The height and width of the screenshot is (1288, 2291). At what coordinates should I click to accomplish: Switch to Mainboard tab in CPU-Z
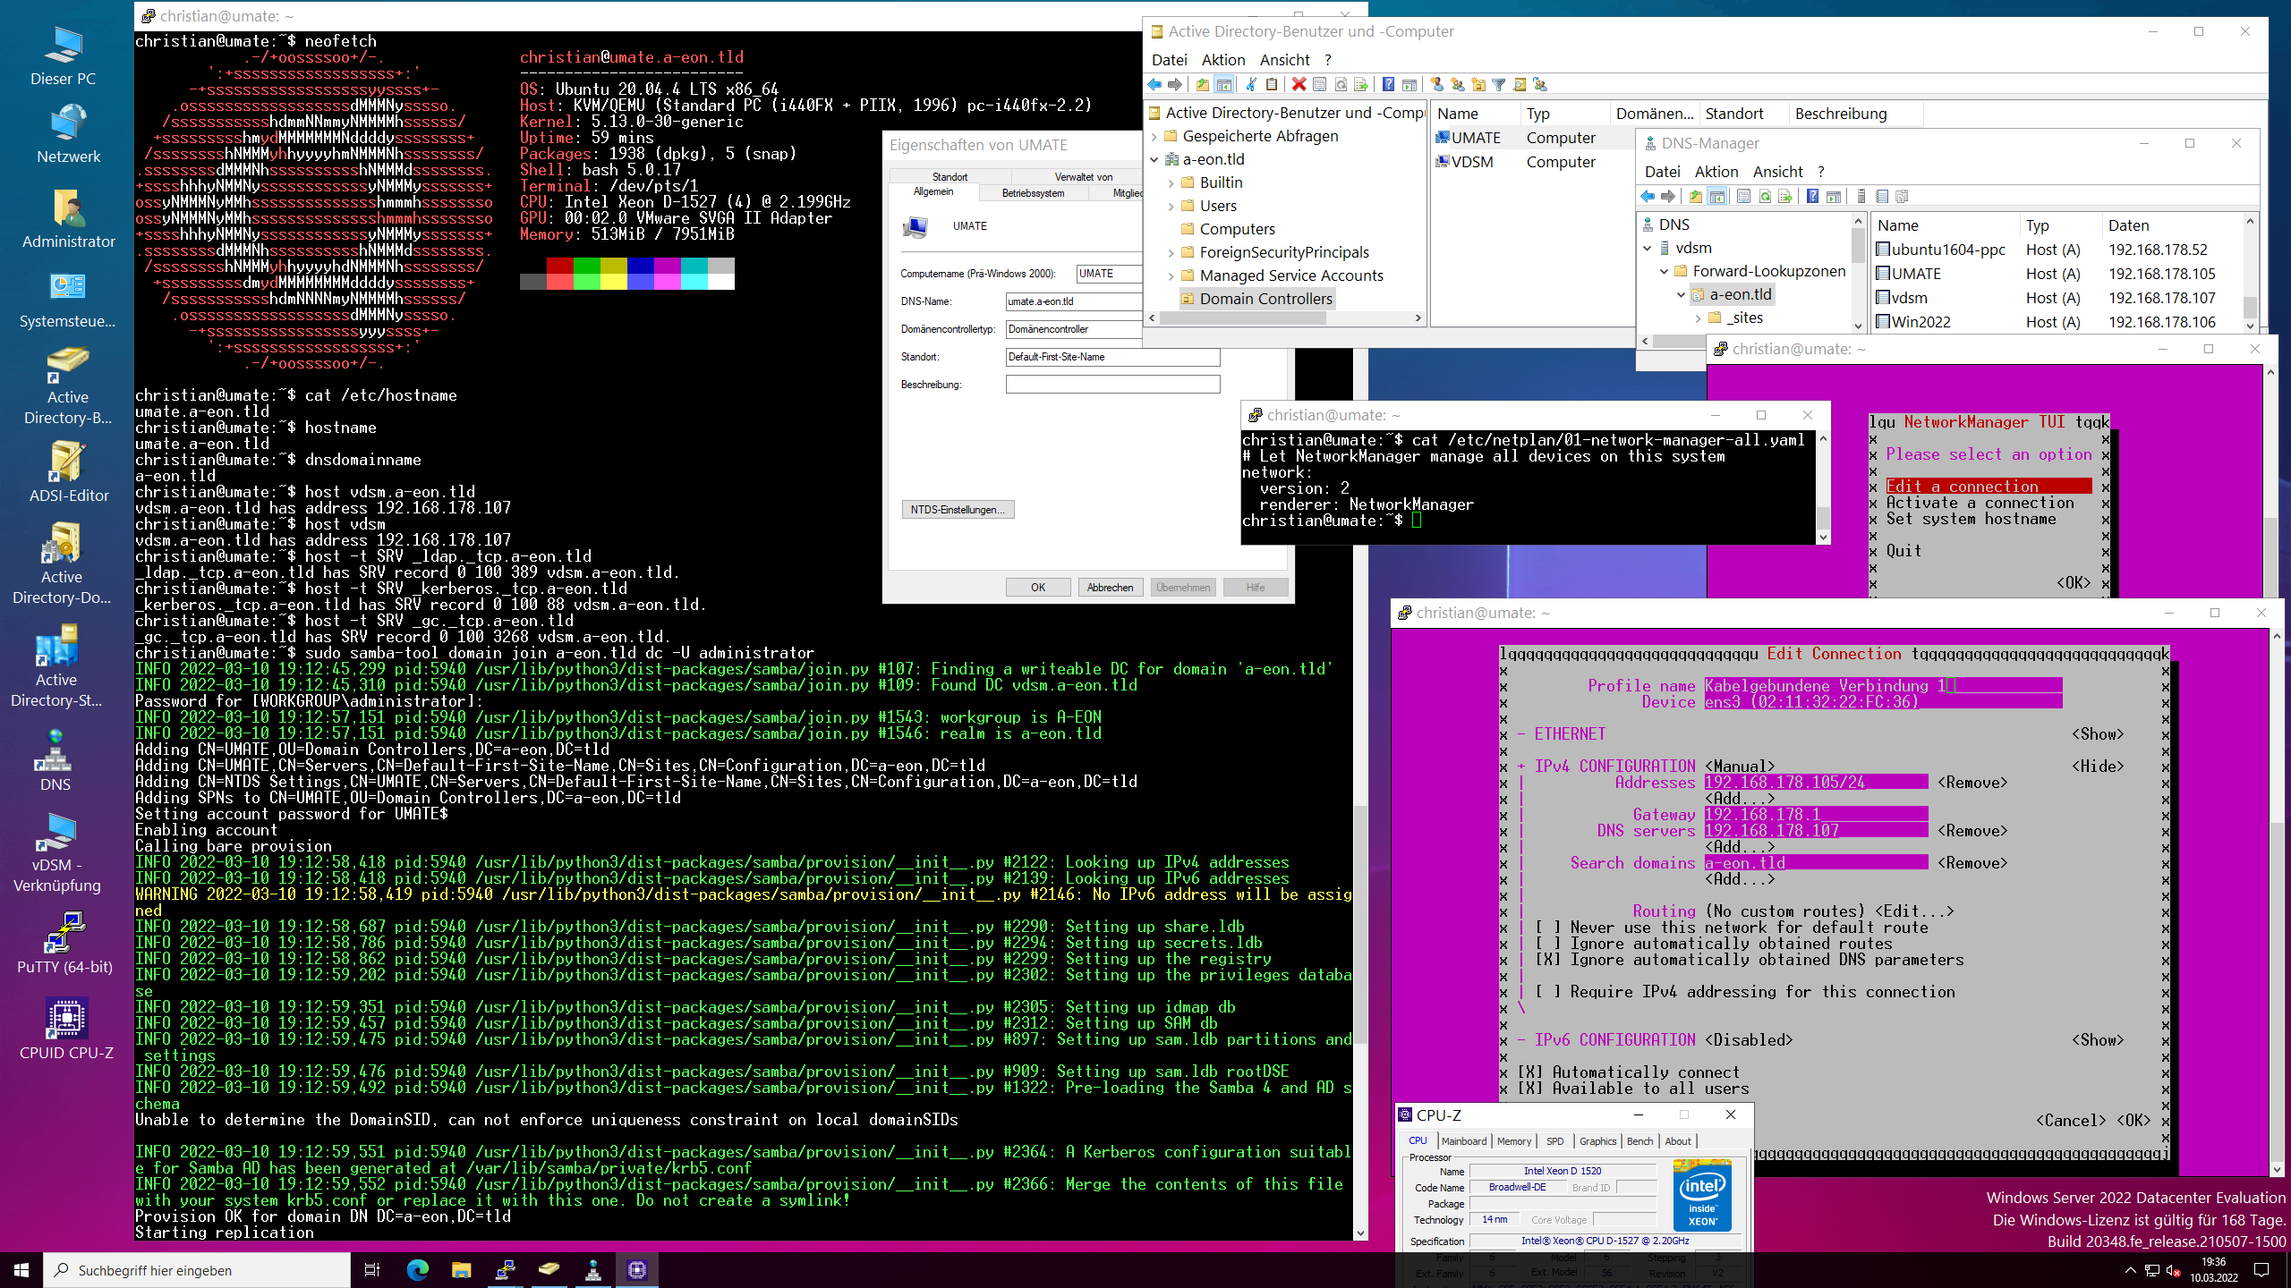tap(1463, 1141)
